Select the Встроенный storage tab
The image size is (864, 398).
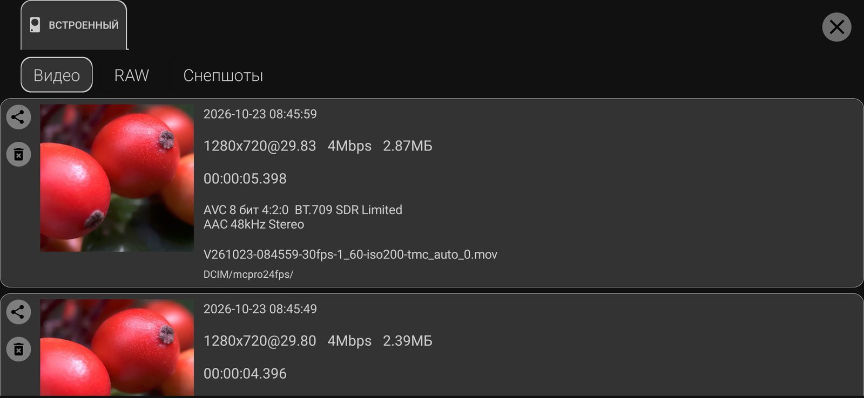pyautogui.click(x=74, y=25)
